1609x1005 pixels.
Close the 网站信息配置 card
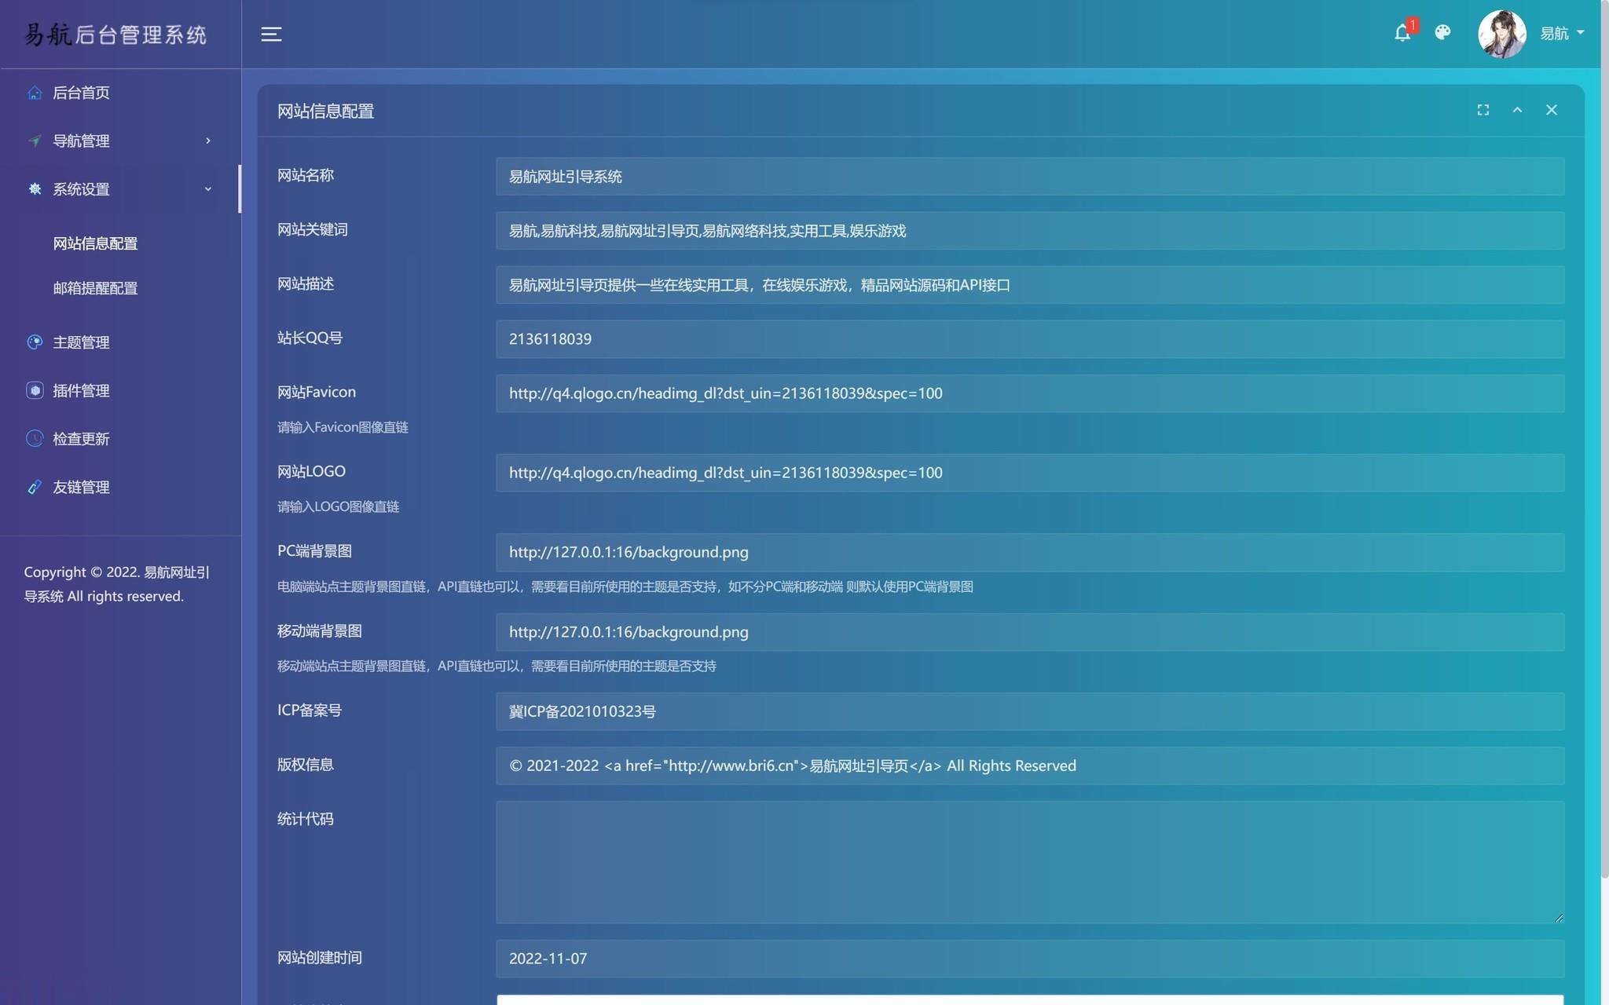tap(1551, 110)
